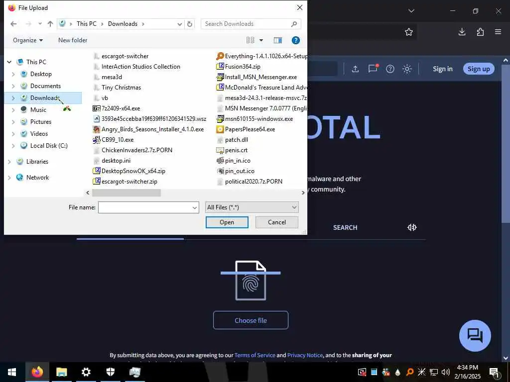Click Sign in on VirusTotal
This screenshot has width=510, height=382.
click(x=442, y=69)
